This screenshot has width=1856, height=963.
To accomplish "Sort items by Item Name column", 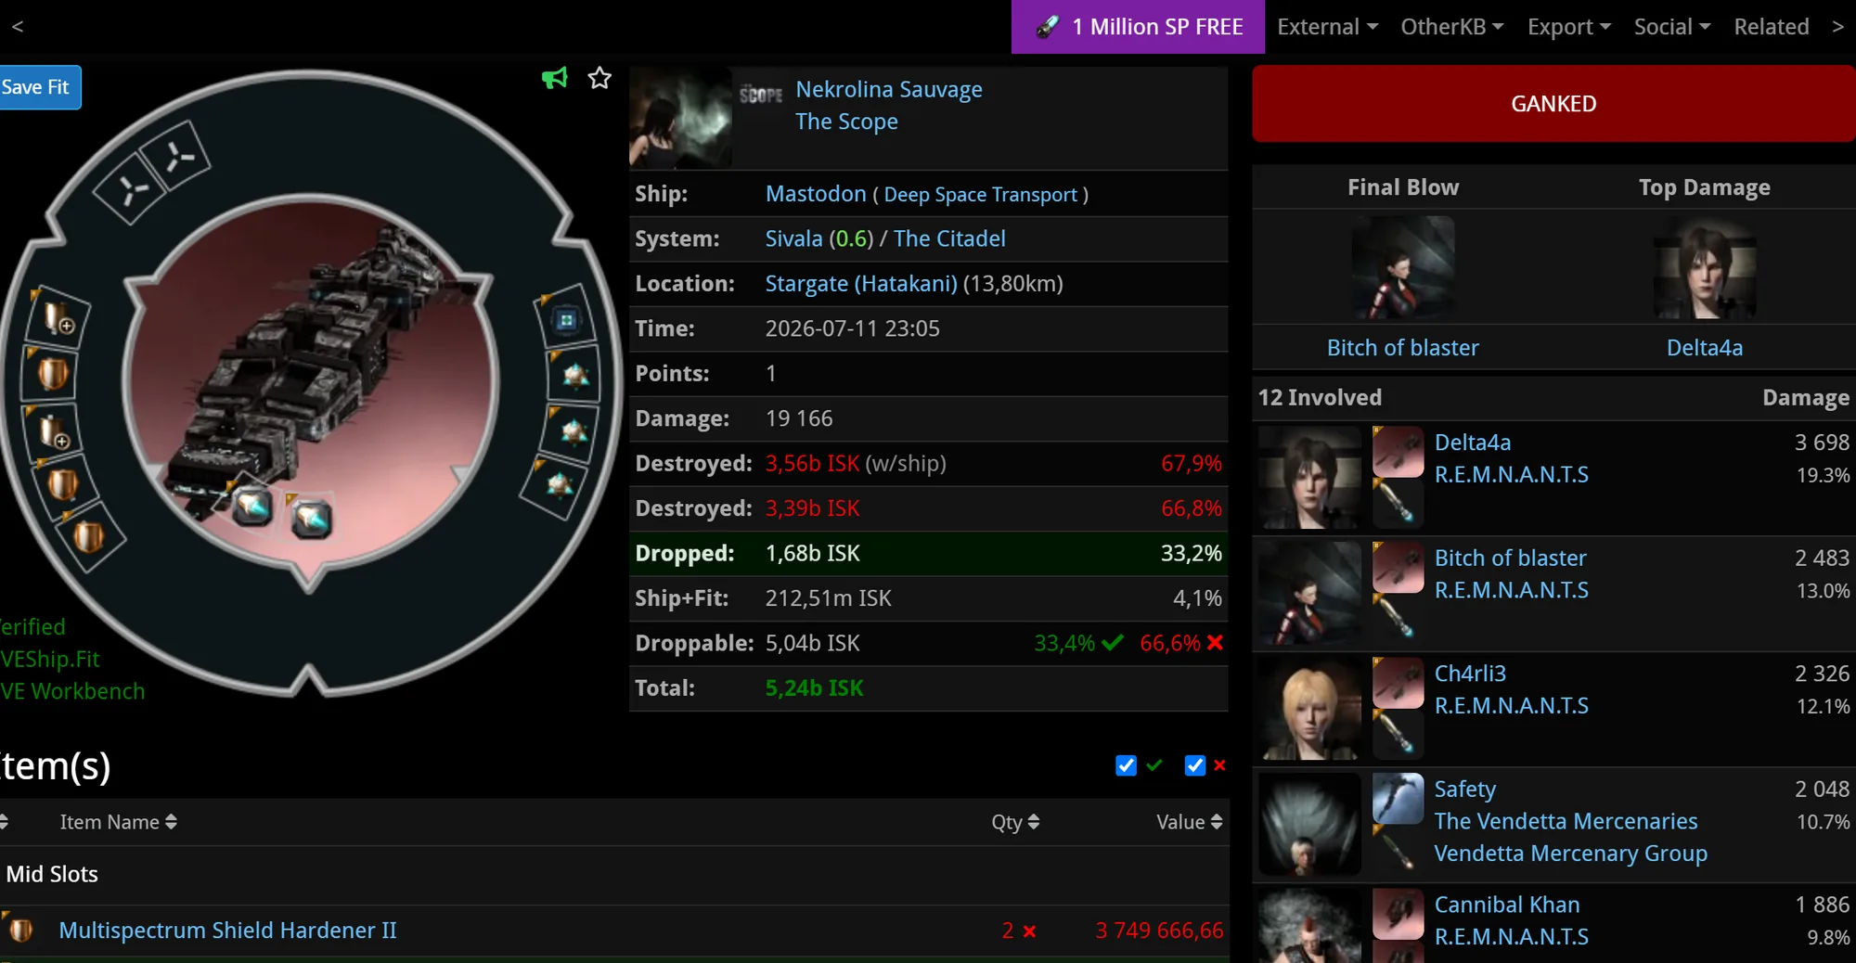I will click(118, 822).
